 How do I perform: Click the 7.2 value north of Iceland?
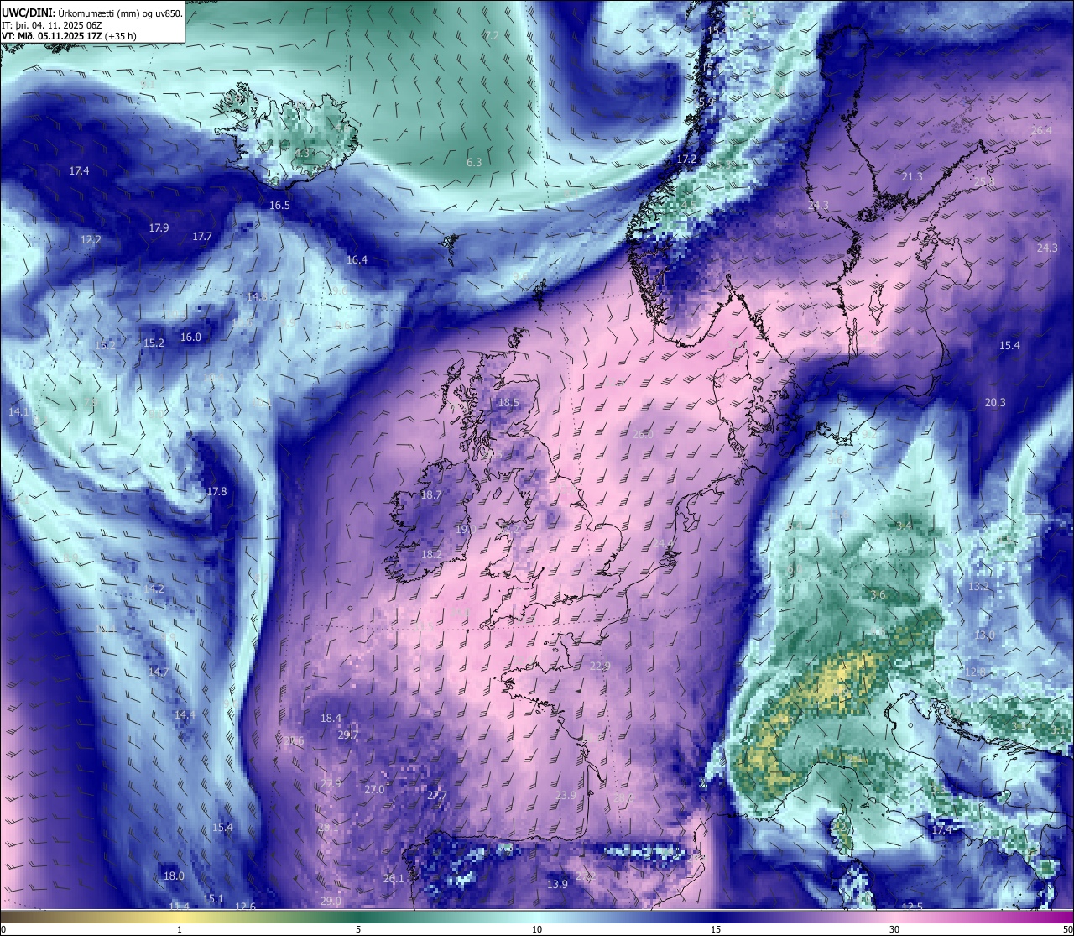[x=492, y=35]
